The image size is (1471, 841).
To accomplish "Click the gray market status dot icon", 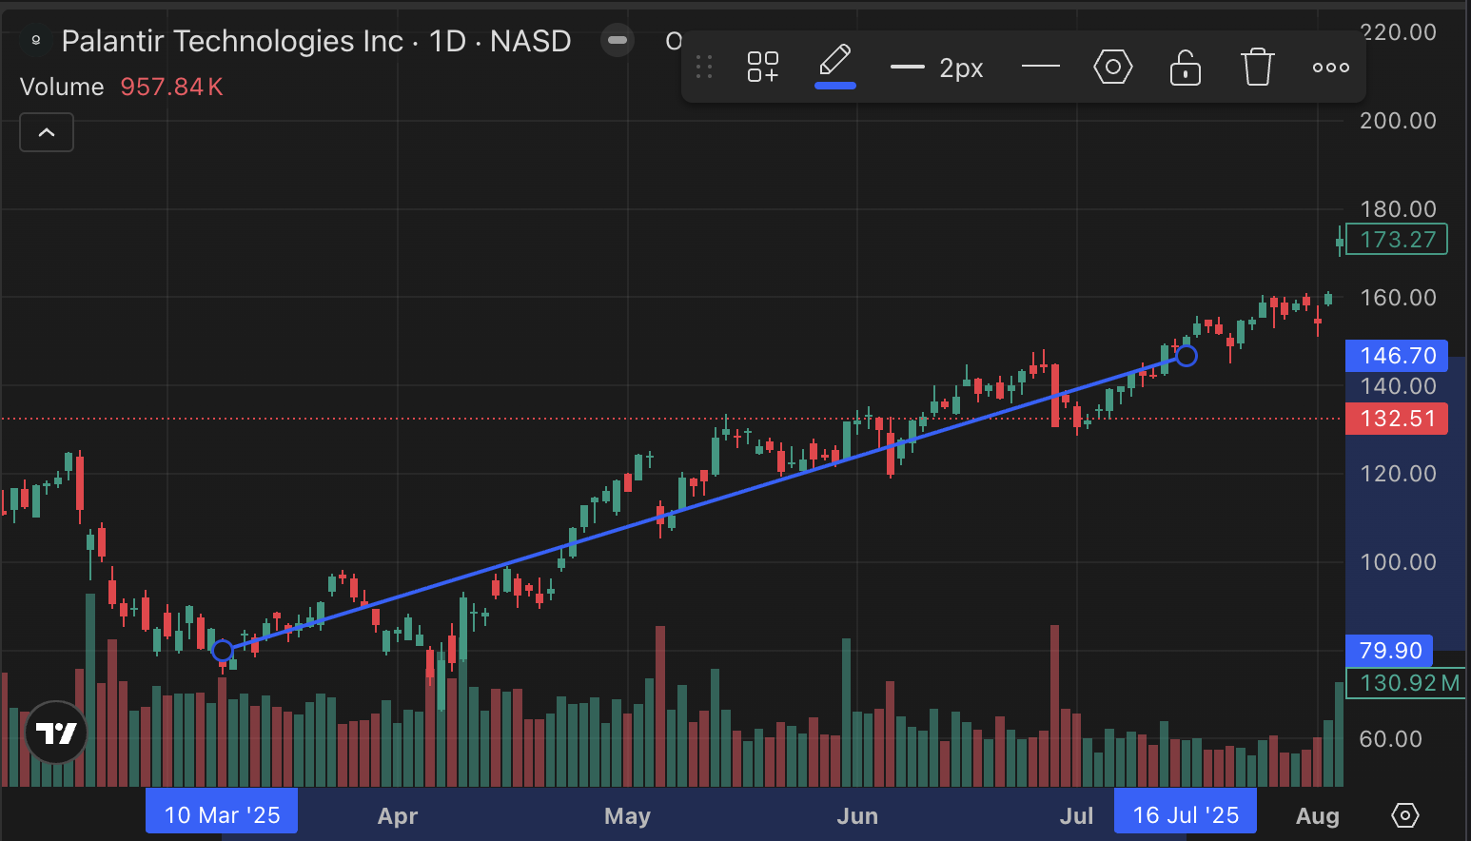I will 618,40.
